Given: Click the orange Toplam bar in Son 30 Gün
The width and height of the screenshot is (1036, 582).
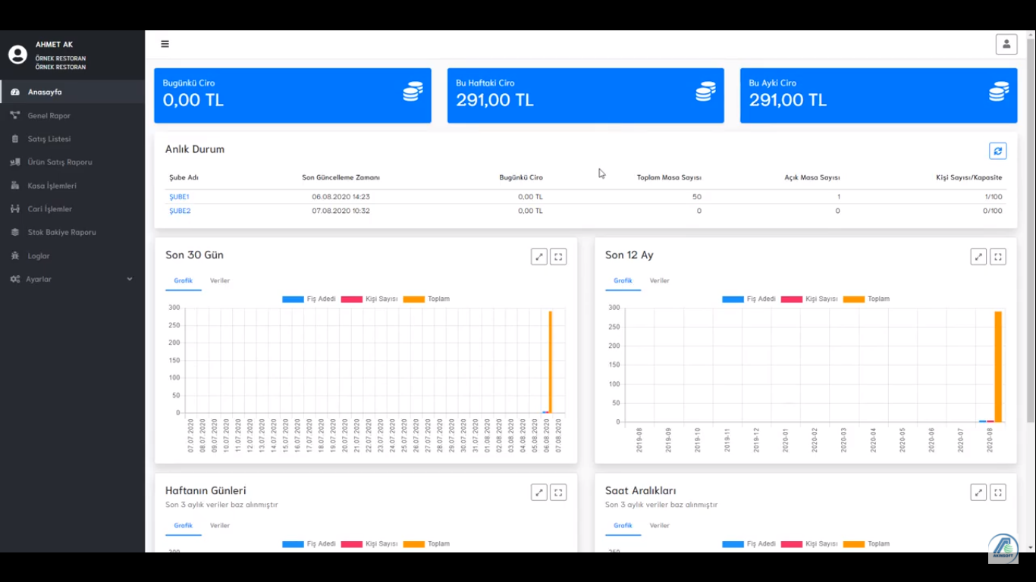Looking at the screenshot, I should tap(551, 362).
